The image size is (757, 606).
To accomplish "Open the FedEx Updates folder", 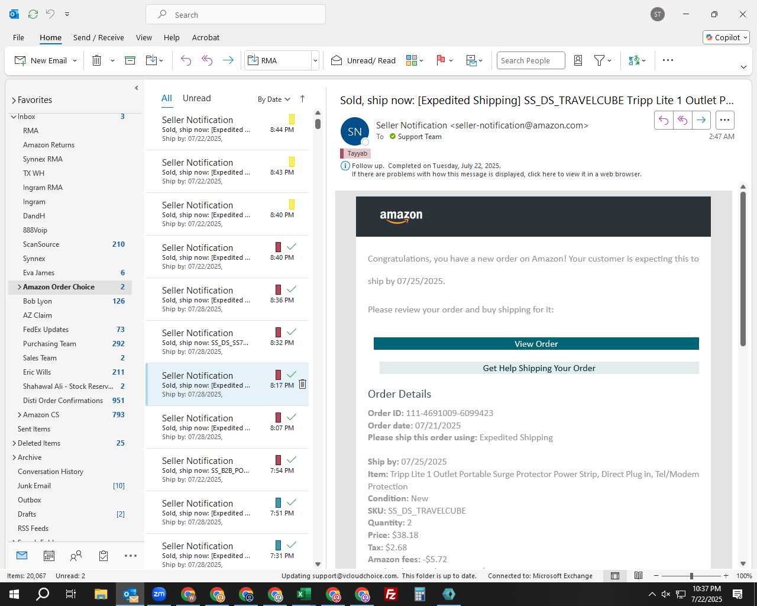I will click(46, 330).
